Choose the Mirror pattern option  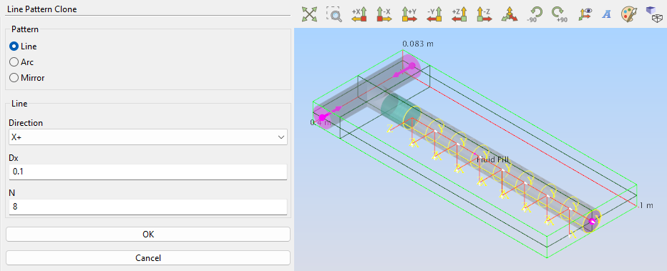point(26,78)
